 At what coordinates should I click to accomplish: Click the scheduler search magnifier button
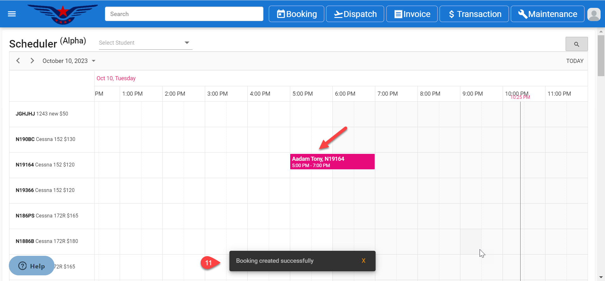(576, 44)
